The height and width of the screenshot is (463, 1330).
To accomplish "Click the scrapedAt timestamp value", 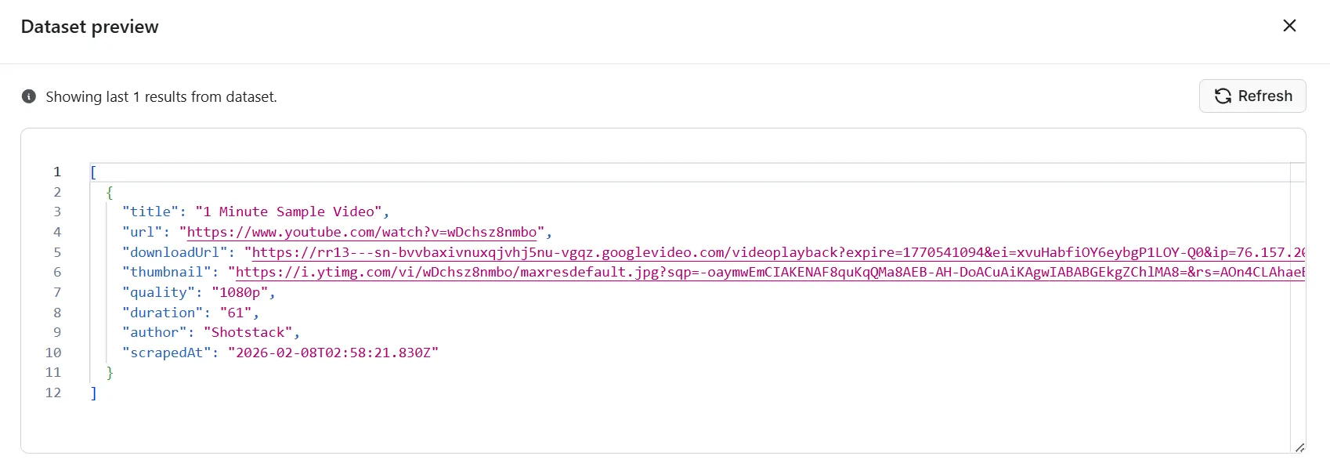I will (333, 353).
